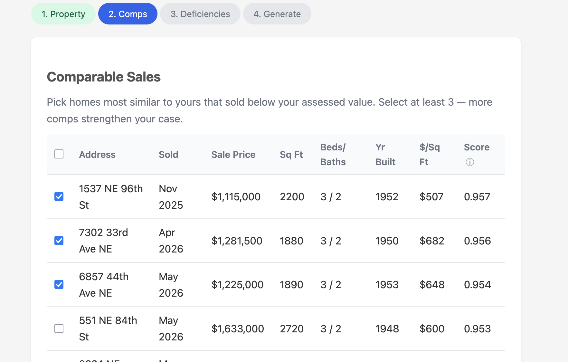The height and width of the screenshot is (362, 568).
Task: Click the 2720 square feet value
Action: 292,329
